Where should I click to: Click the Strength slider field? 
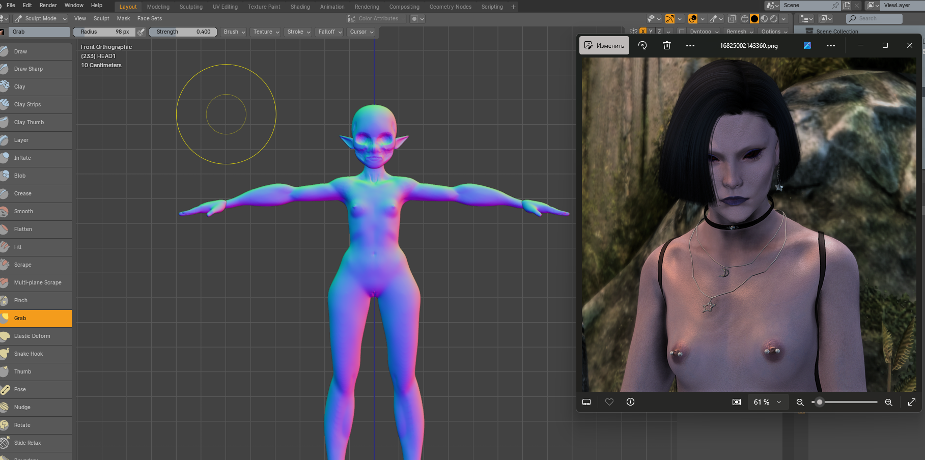[x=183, y=32]
